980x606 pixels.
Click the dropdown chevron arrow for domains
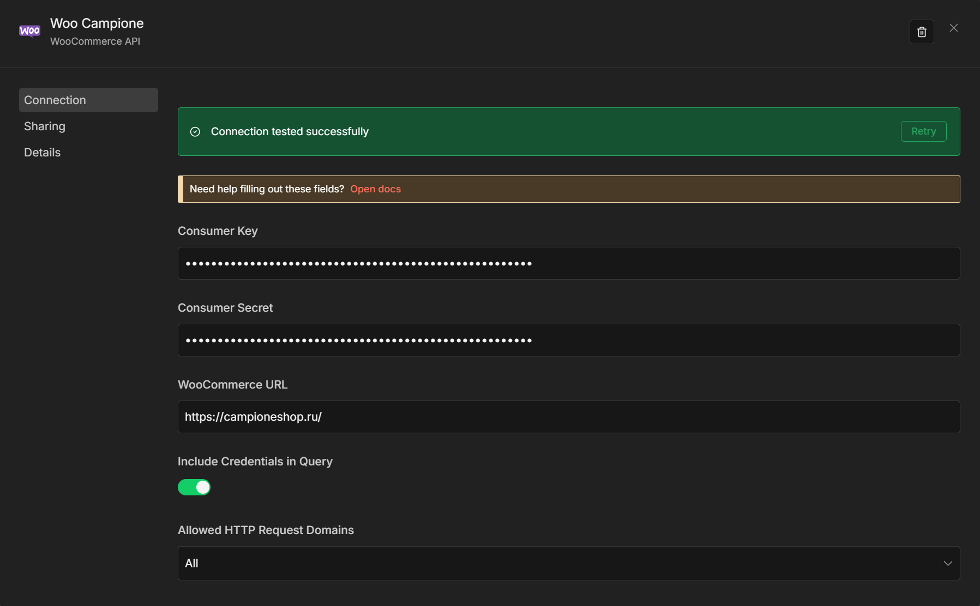[x=948, y=563]
